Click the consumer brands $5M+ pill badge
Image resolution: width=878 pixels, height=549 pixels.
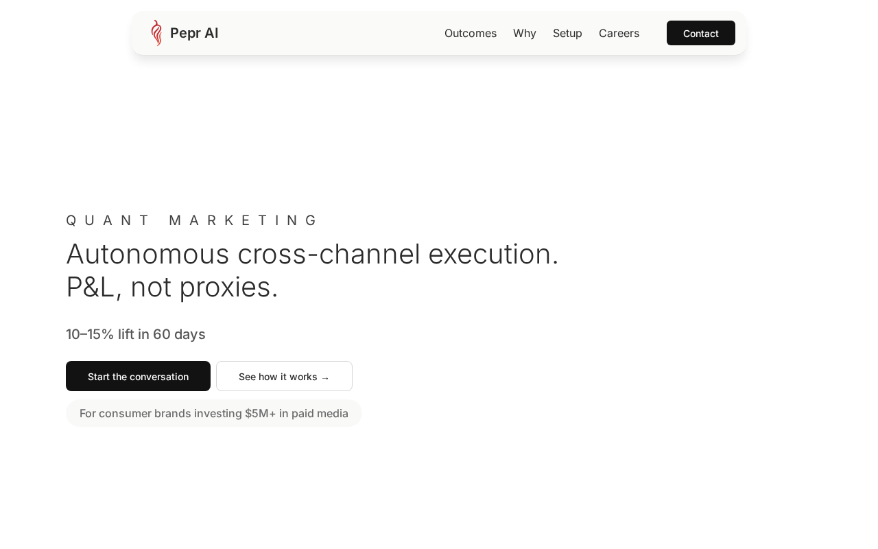tap(213, 413)
